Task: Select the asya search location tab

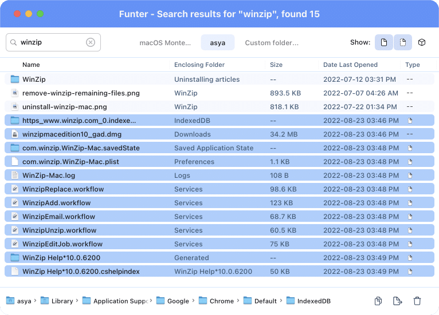Action: point(217,43)
